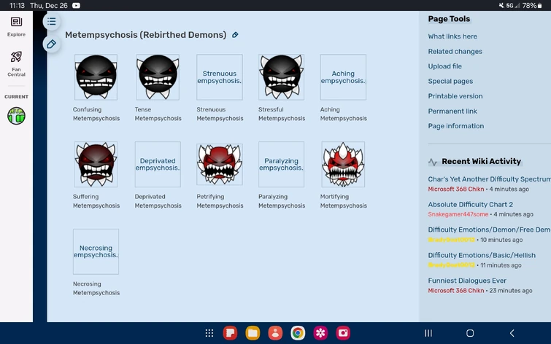The height and width of the screenshot is (344, 551).
Task: Open Absolute Difficulty Chart 2 activity
Action: click(470, 204)
